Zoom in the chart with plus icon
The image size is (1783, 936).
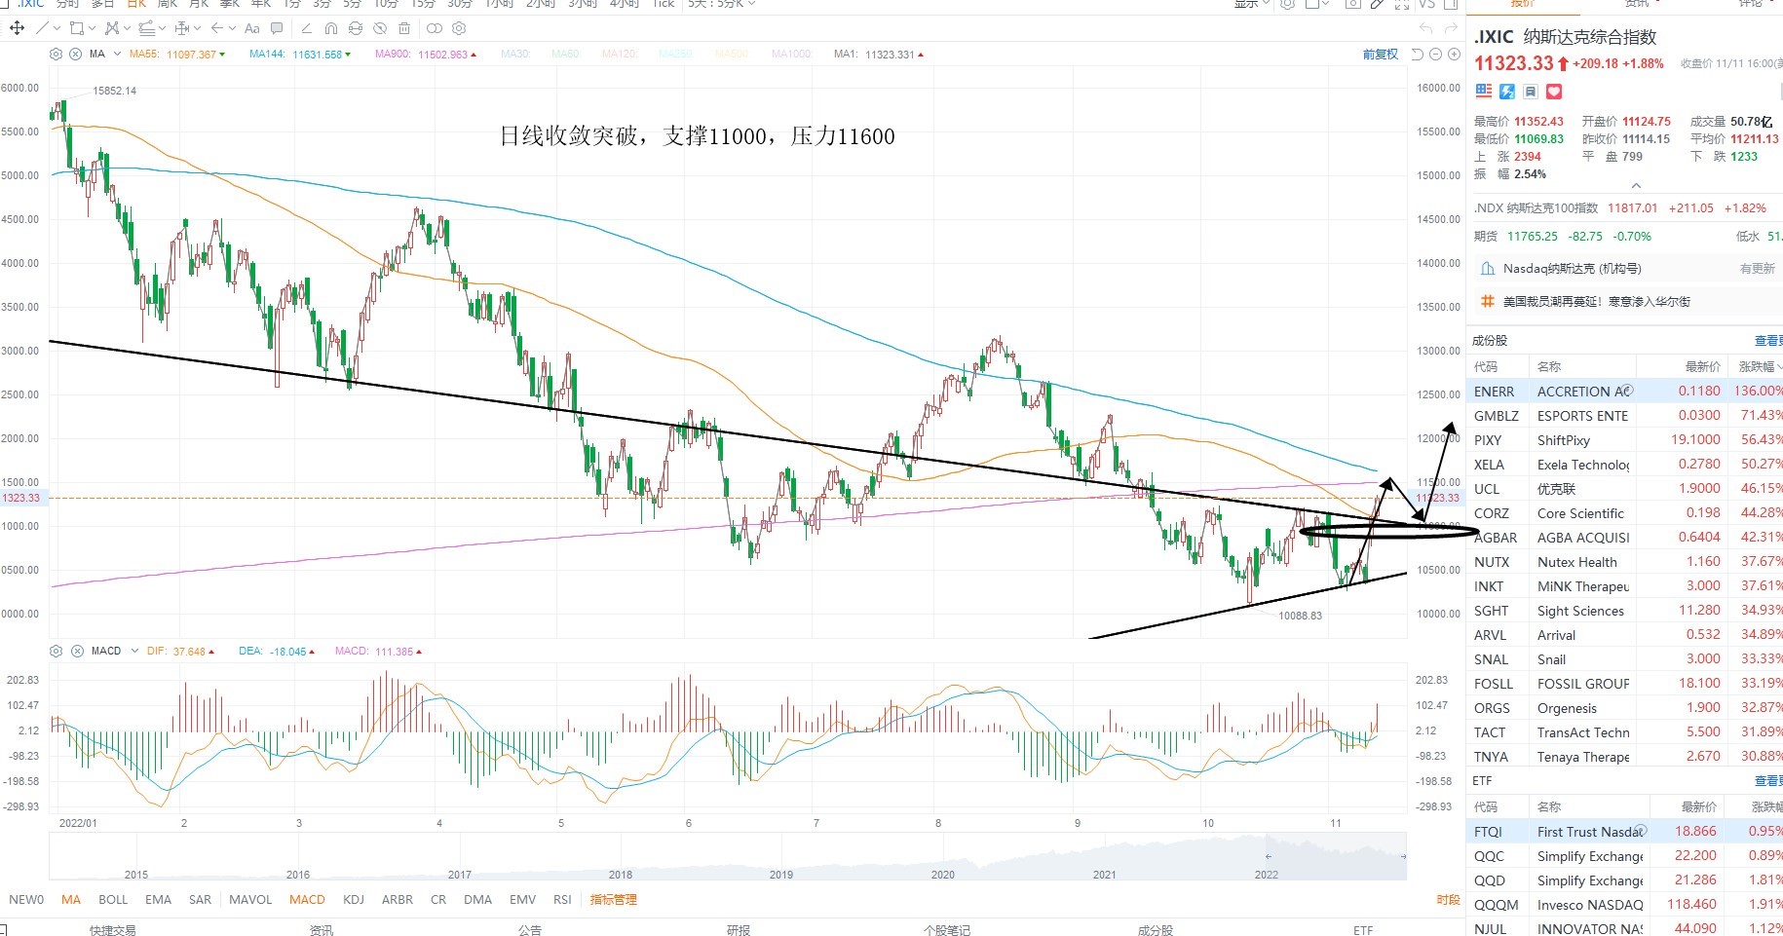(x=1454, y=55)
